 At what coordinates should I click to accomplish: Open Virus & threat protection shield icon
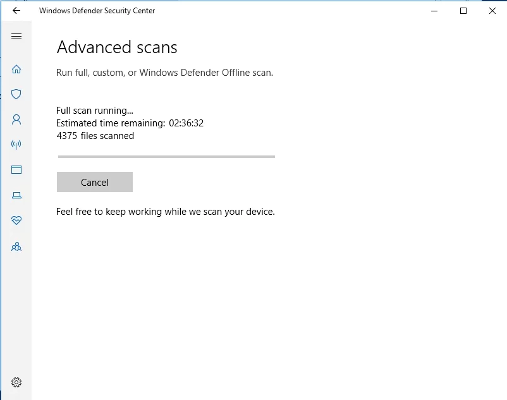tap(16, 94)
